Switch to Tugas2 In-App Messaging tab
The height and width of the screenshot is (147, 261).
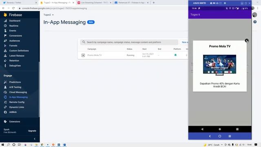pyautogui.click(x=57, y=3)
